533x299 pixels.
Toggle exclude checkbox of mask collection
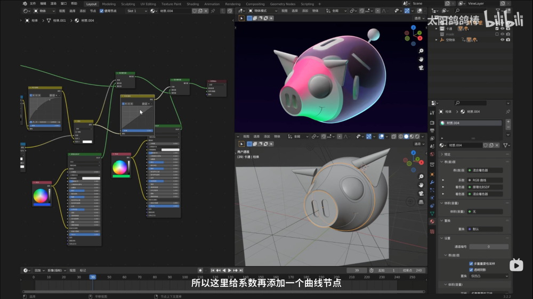click(497, 34)
